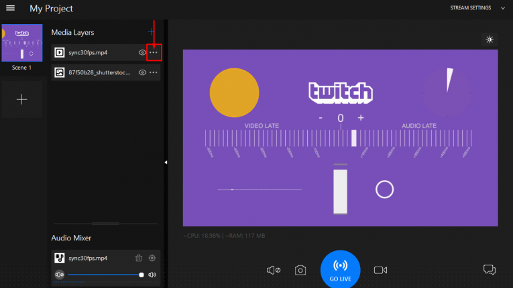Open the hamburger main menu
Image resolution: width=513 pixels, height=288 pixels.
11,8
